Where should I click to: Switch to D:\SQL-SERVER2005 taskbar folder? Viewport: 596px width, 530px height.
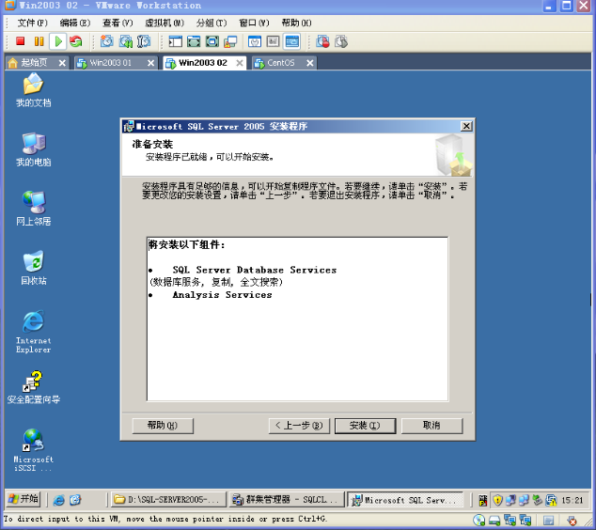tap(168, 500)
